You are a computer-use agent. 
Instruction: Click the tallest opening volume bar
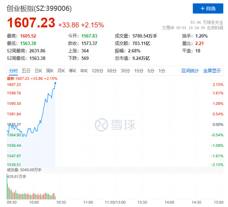7,186
